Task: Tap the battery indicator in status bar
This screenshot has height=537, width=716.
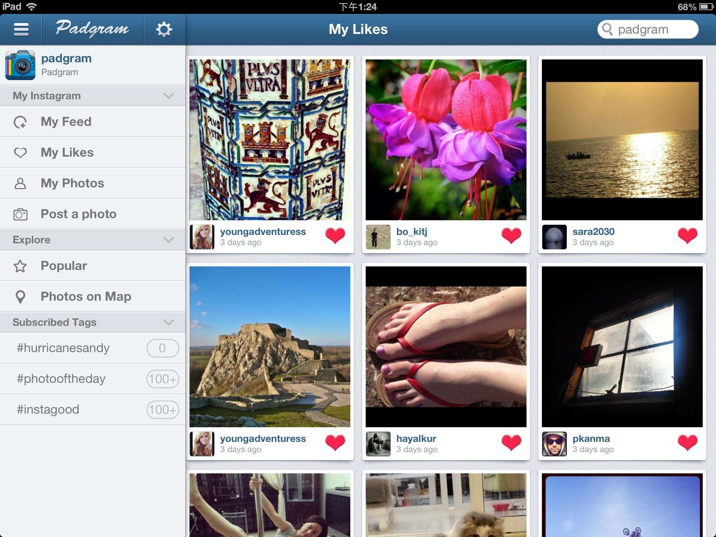Action: (707, 7)
